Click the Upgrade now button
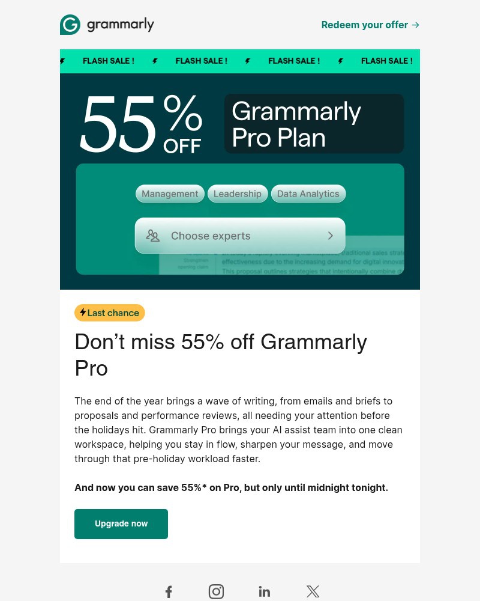 [121, 523]
